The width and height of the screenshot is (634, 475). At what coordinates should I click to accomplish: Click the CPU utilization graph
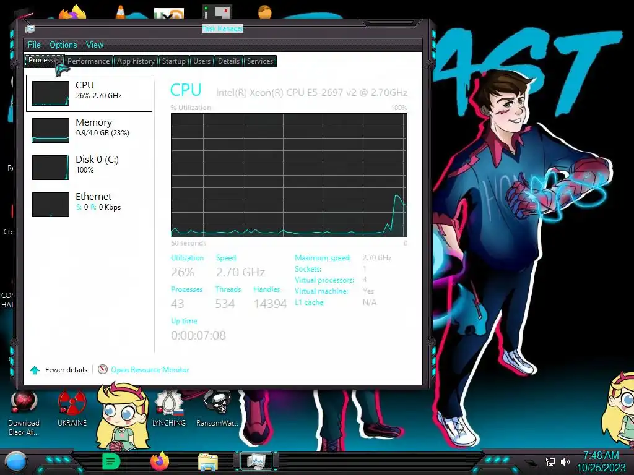coord(289,175)
